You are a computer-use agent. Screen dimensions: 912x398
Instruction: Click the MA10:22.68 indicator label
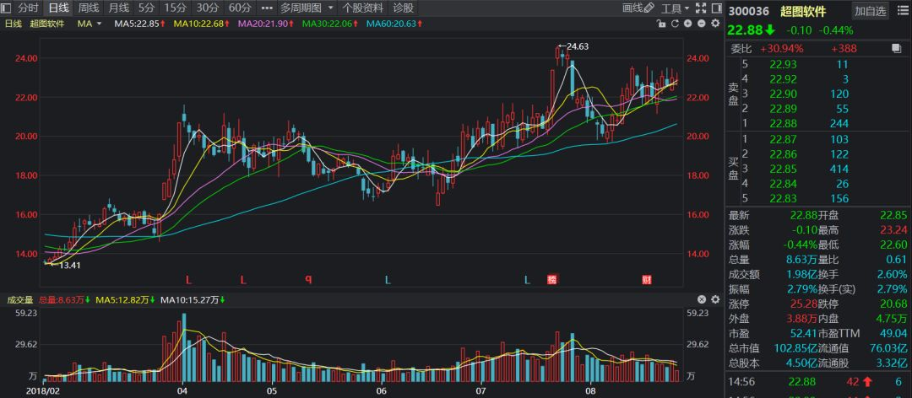click(202, 24)
